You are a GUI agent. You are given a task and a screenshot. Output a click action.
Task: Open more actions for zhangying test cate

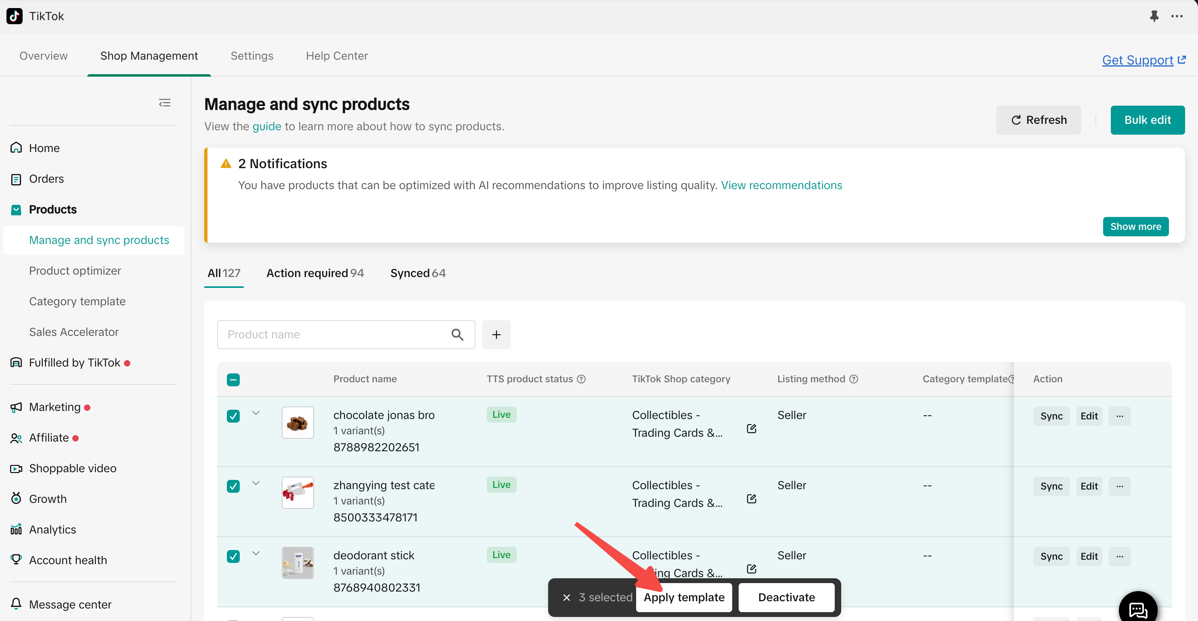(1119, 486)
